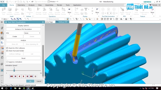The height and width of the screenshot is (90, 161).
Task: Open the Entire Assembly dropdown
Action: click(57, 19)
